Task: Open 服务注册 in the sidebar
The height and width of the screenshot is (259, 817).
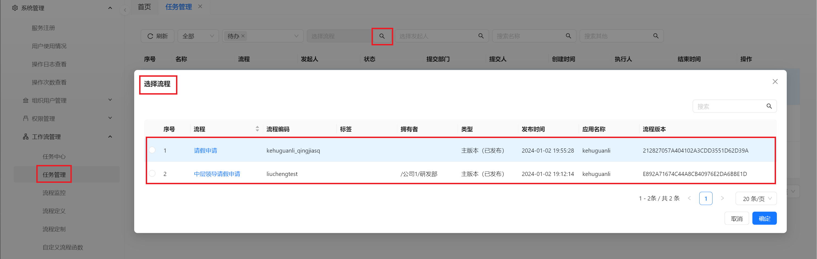Action: pyautogui.click(x=43, y=28)
